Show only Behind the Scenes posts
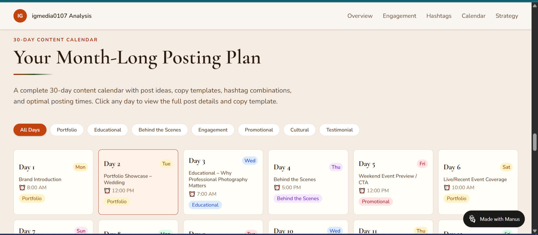This screenshot has width=538, height=235. coord(160,130)
